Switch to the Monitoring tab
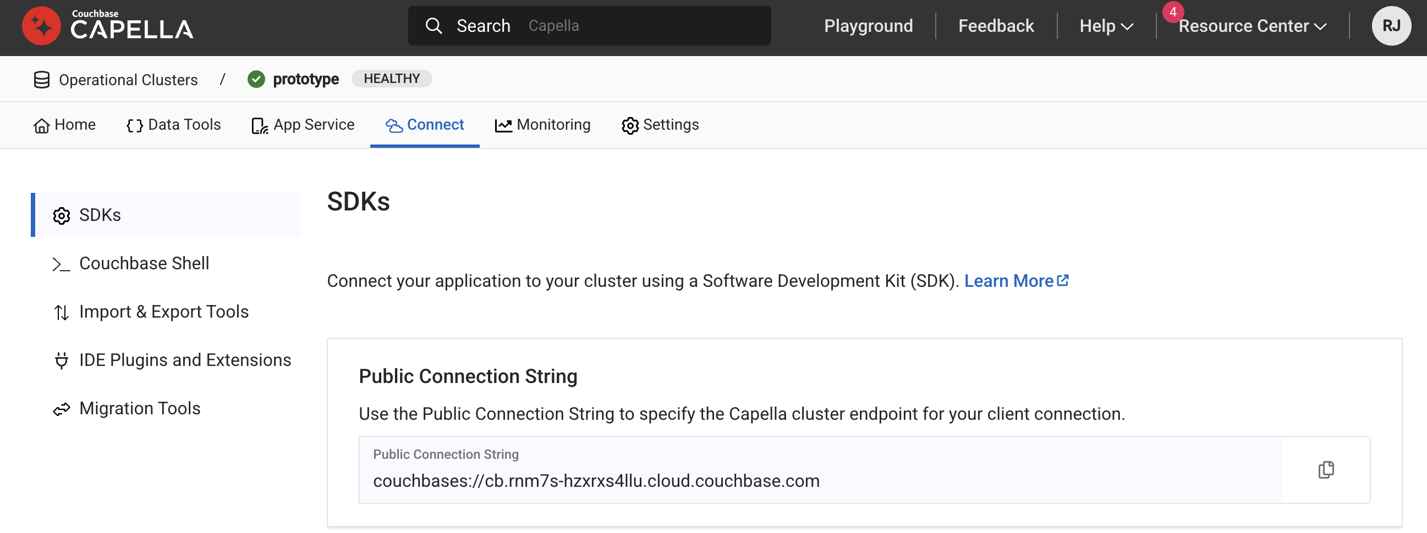This screenshot has height=533, width=1427. (543, 125)
